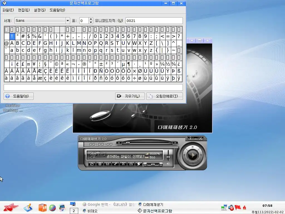Screen dimensions: 285x214
Task: Open the red star start menu
Action: click(11, 207)
